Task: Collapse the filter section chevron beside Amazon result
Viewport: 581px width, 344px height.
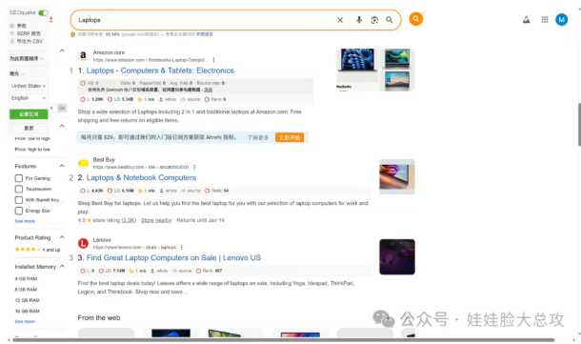Action: point(62,51)
